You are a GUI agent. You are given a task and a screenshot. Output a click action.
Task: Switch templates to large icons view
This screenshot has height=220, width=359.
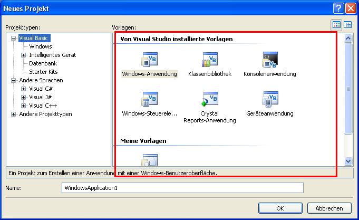(336, 25)
